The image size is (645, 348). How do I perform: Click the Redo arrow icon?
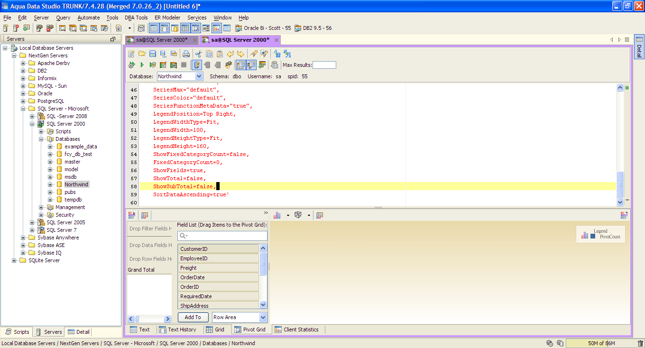click(241, 54)
